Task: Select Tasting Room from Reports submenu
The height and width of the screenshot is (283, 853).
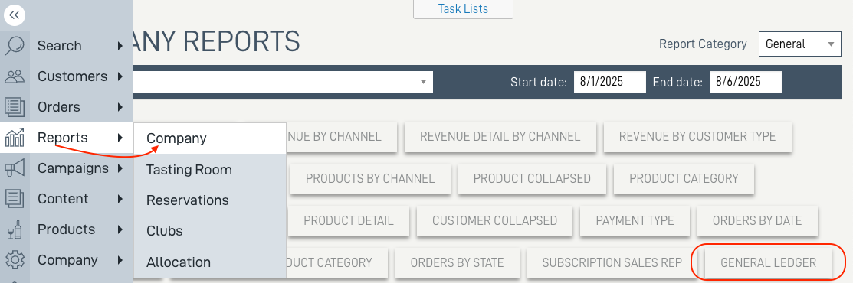Action: (x=189, y=170)
